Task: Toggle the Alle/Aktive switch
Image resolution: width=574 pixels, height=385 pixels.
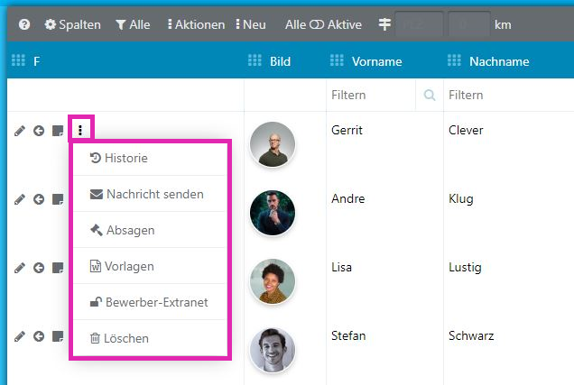Action: [317, 25]
